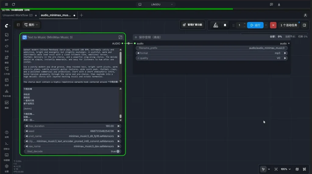Click the bookmark icon in toolbar
The height and width of the screenshot is (174, 312).
[225, 25]
